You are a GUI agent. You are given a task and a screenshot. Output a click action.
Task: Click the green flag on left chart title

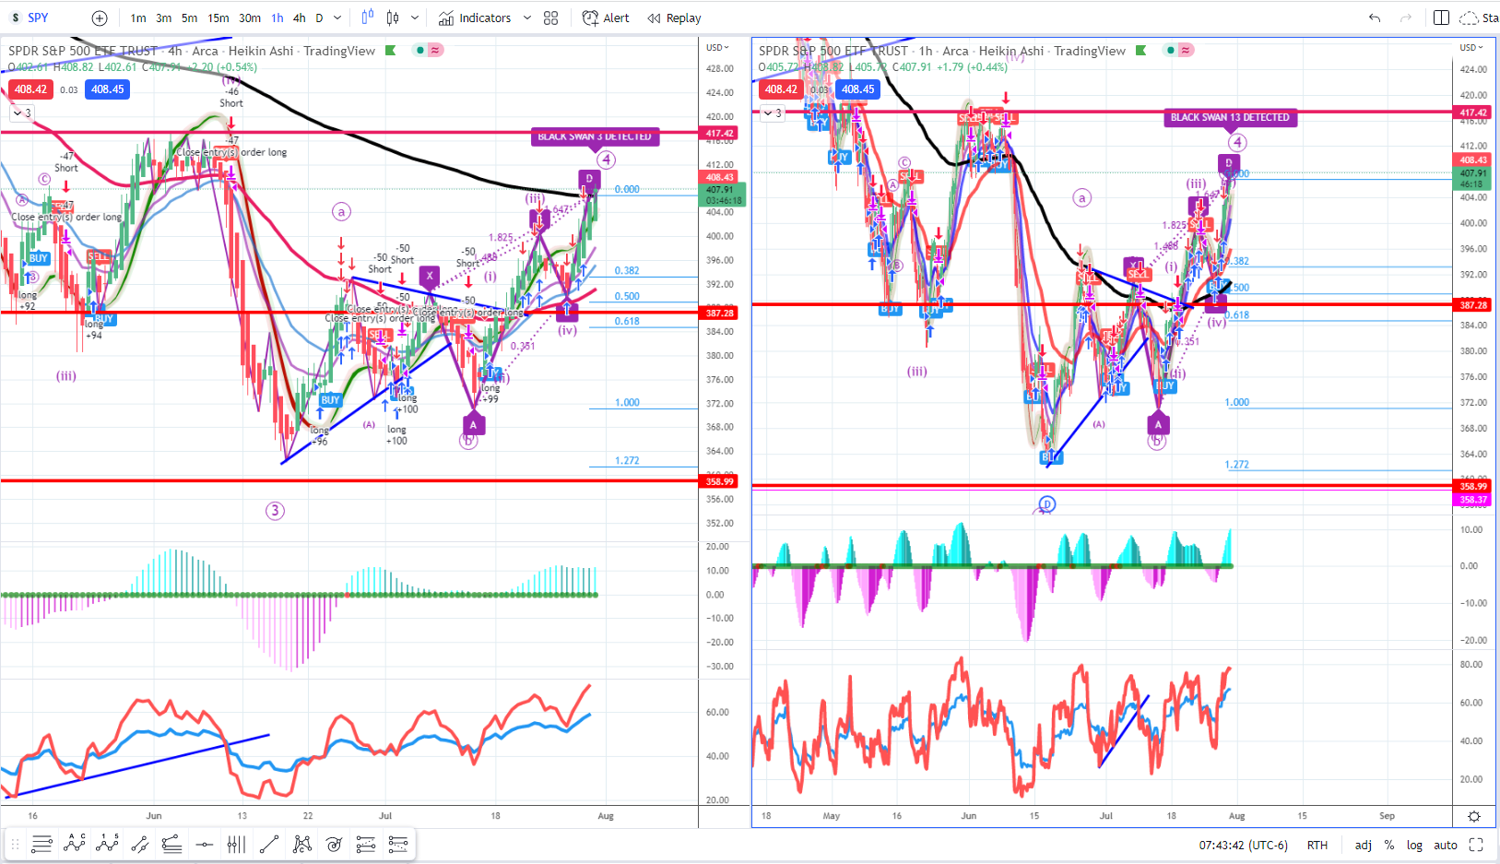[x=391, y=51]
